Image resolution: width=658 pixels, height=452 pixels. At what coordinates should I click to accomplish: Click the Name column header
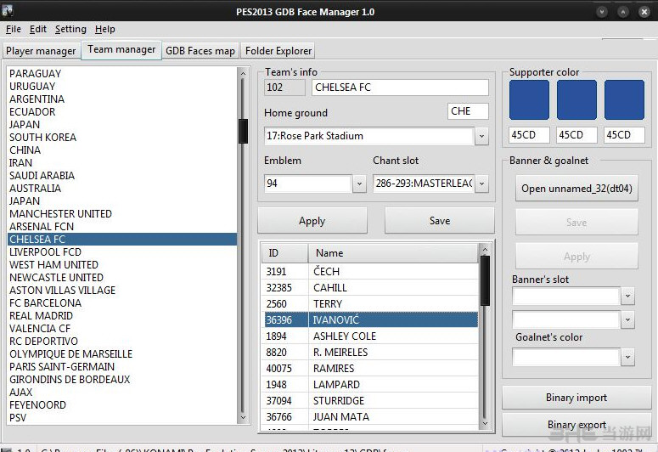(x=393, y=253)
